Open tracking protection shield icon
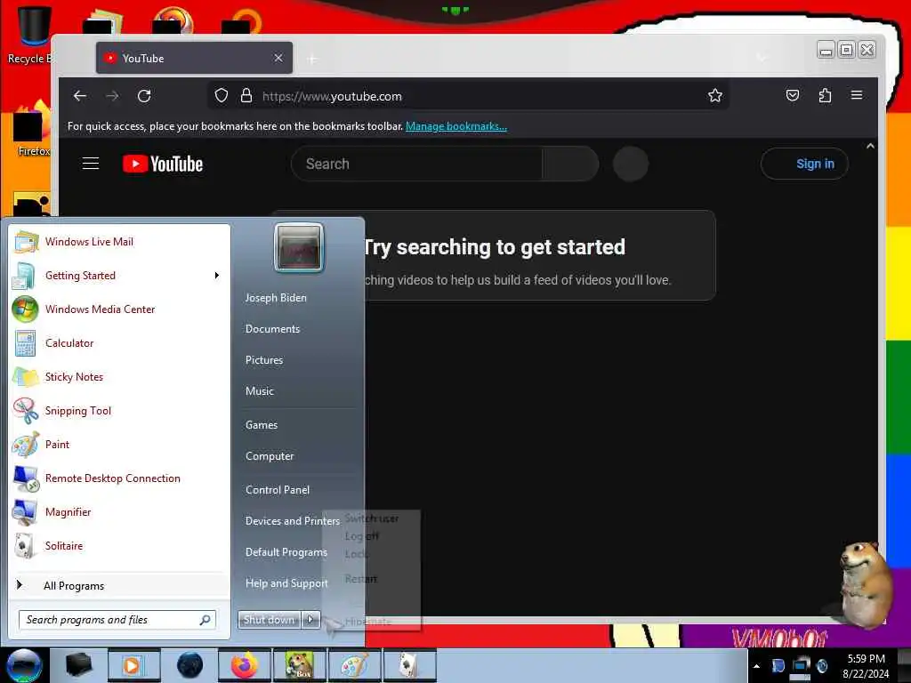The height and width of the screenshot is (683, 911). [x=222, y=96]
